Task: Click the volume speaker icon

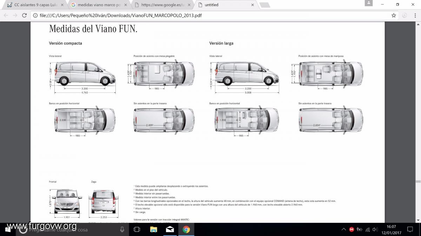Action: 375,230
